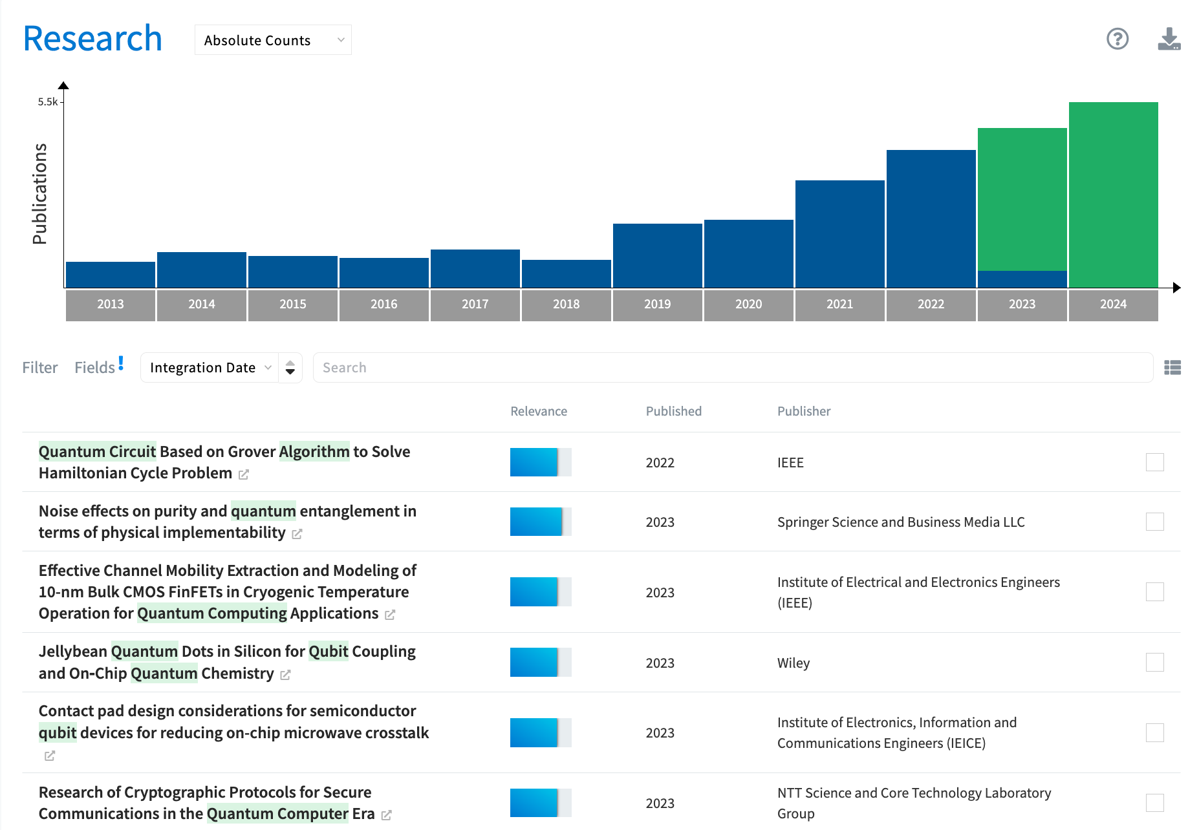The width and height of the screenshot is (1199, 830).
Task: Click the help question mark icon
Action: (x=1117, y=39)
